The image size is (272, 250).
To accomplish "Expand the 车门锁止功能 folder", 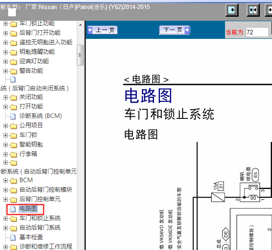I will click(5, 24).
